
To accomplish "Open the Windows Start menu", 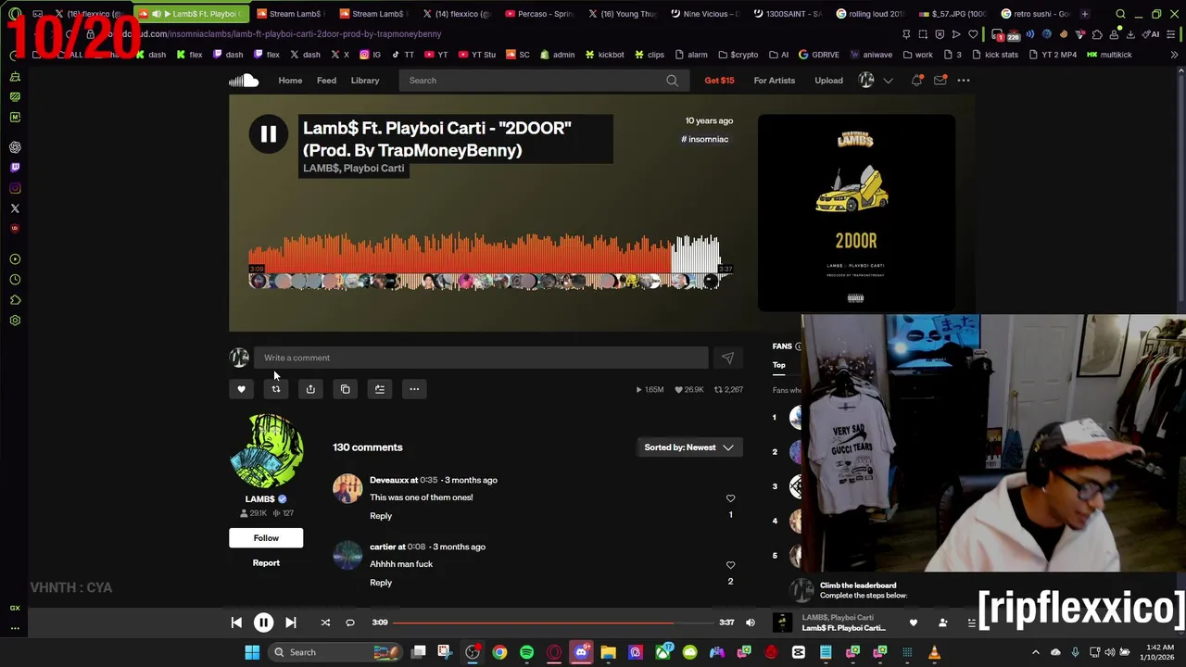I will (x=252, y=652).
